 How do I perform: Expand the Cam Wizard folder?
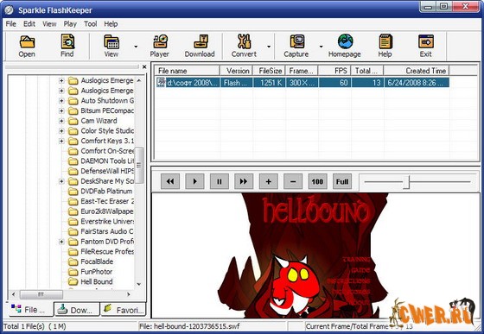[x=61, y=121]
